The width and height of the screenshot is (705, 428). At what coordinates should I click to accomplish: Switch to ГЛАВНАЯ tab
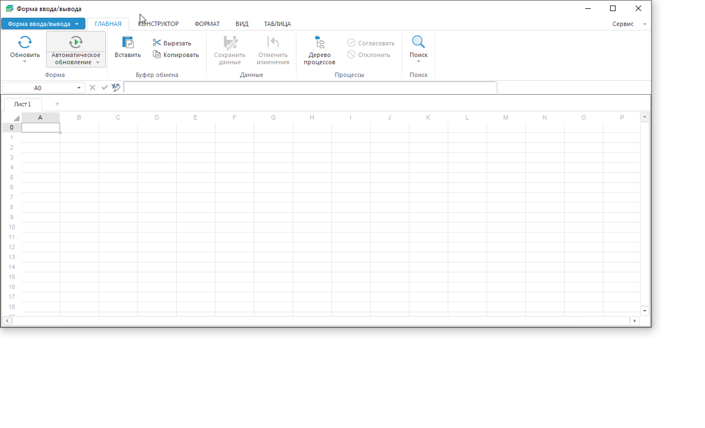pos(108,24)
